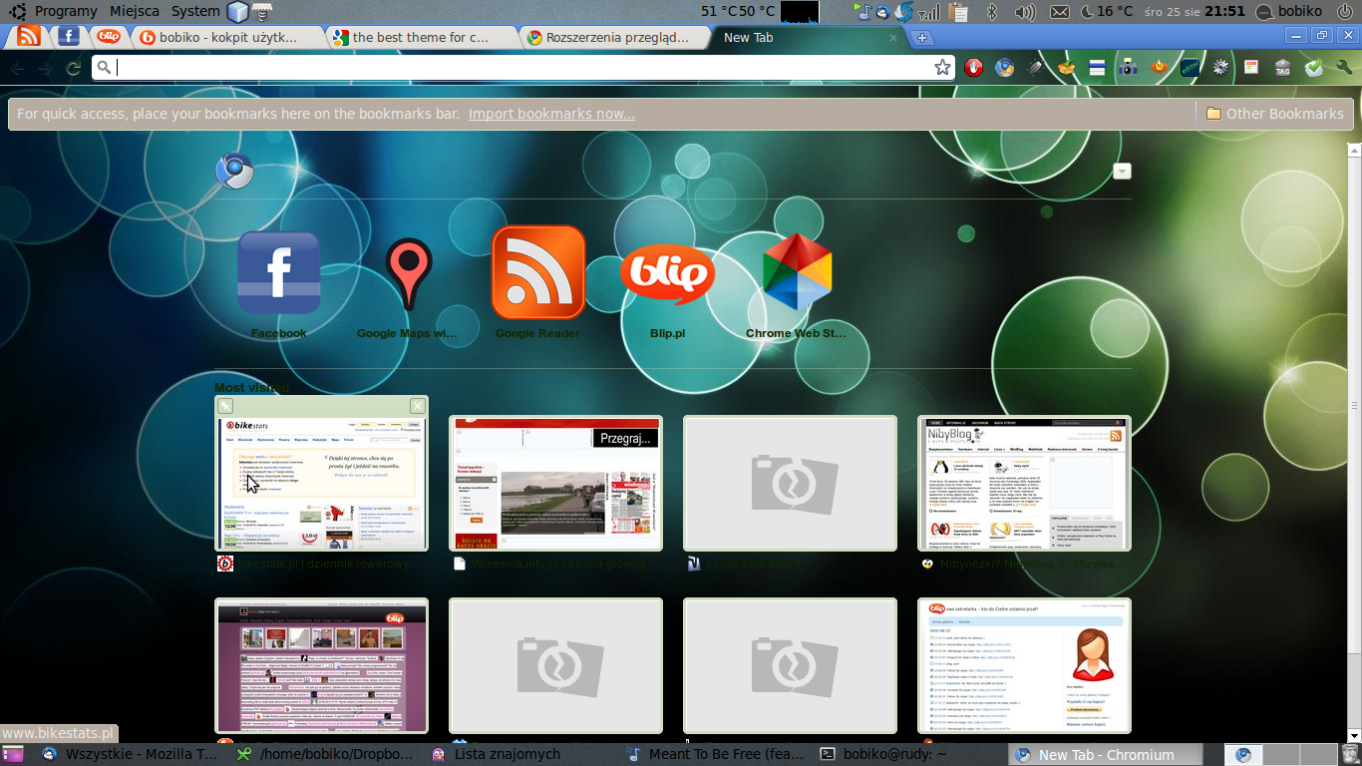Switch to the Rozszerzenia przegląd... tab
This screenshot has height=766, width=1362.
click(x=615, y=37)
